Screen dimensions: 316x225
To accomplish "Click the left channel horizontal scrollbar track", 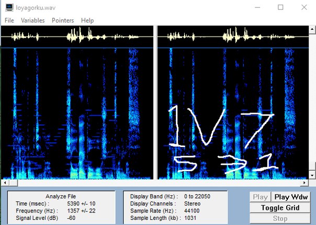I will 77,183.
